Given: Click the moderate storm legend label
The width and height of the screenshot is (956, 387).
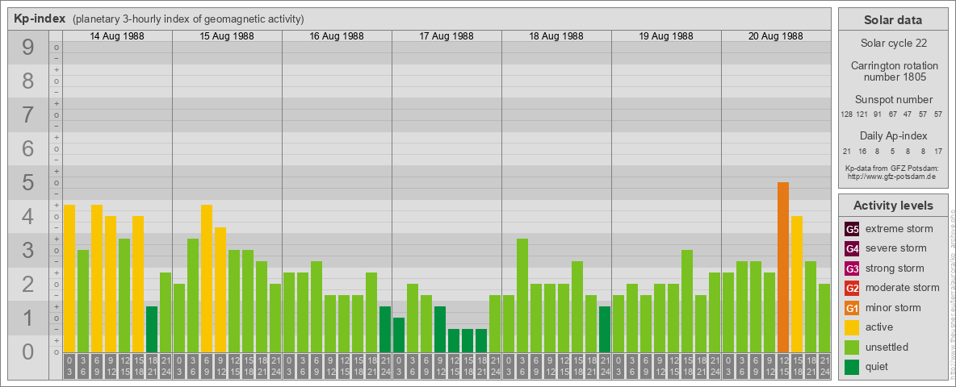Looking at the screenshot, I should point(903,288).
